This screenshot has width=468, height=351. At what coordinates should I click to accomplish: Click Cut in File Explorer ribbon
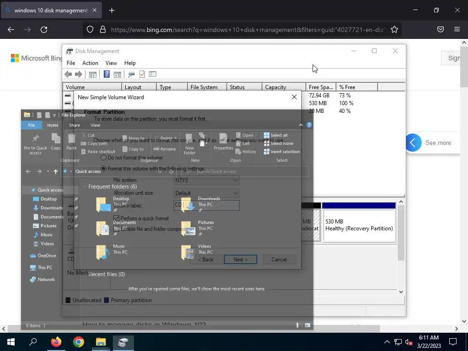click(88, 135)
